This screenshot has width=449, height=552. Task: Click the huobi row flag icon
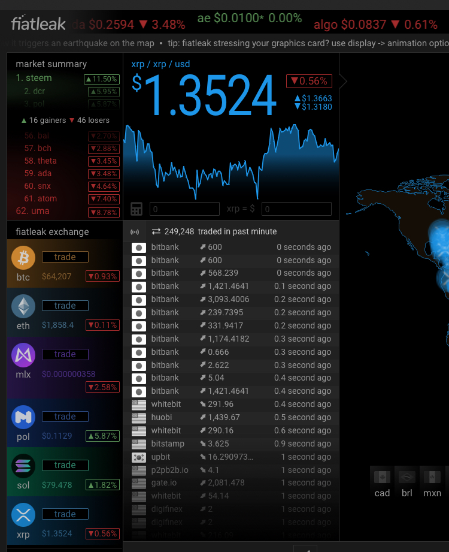(x=138, y=418)
